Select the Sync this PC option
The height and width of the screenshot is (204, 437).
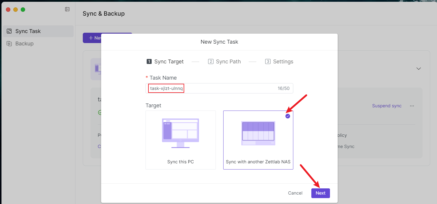(x=180, y=162)
